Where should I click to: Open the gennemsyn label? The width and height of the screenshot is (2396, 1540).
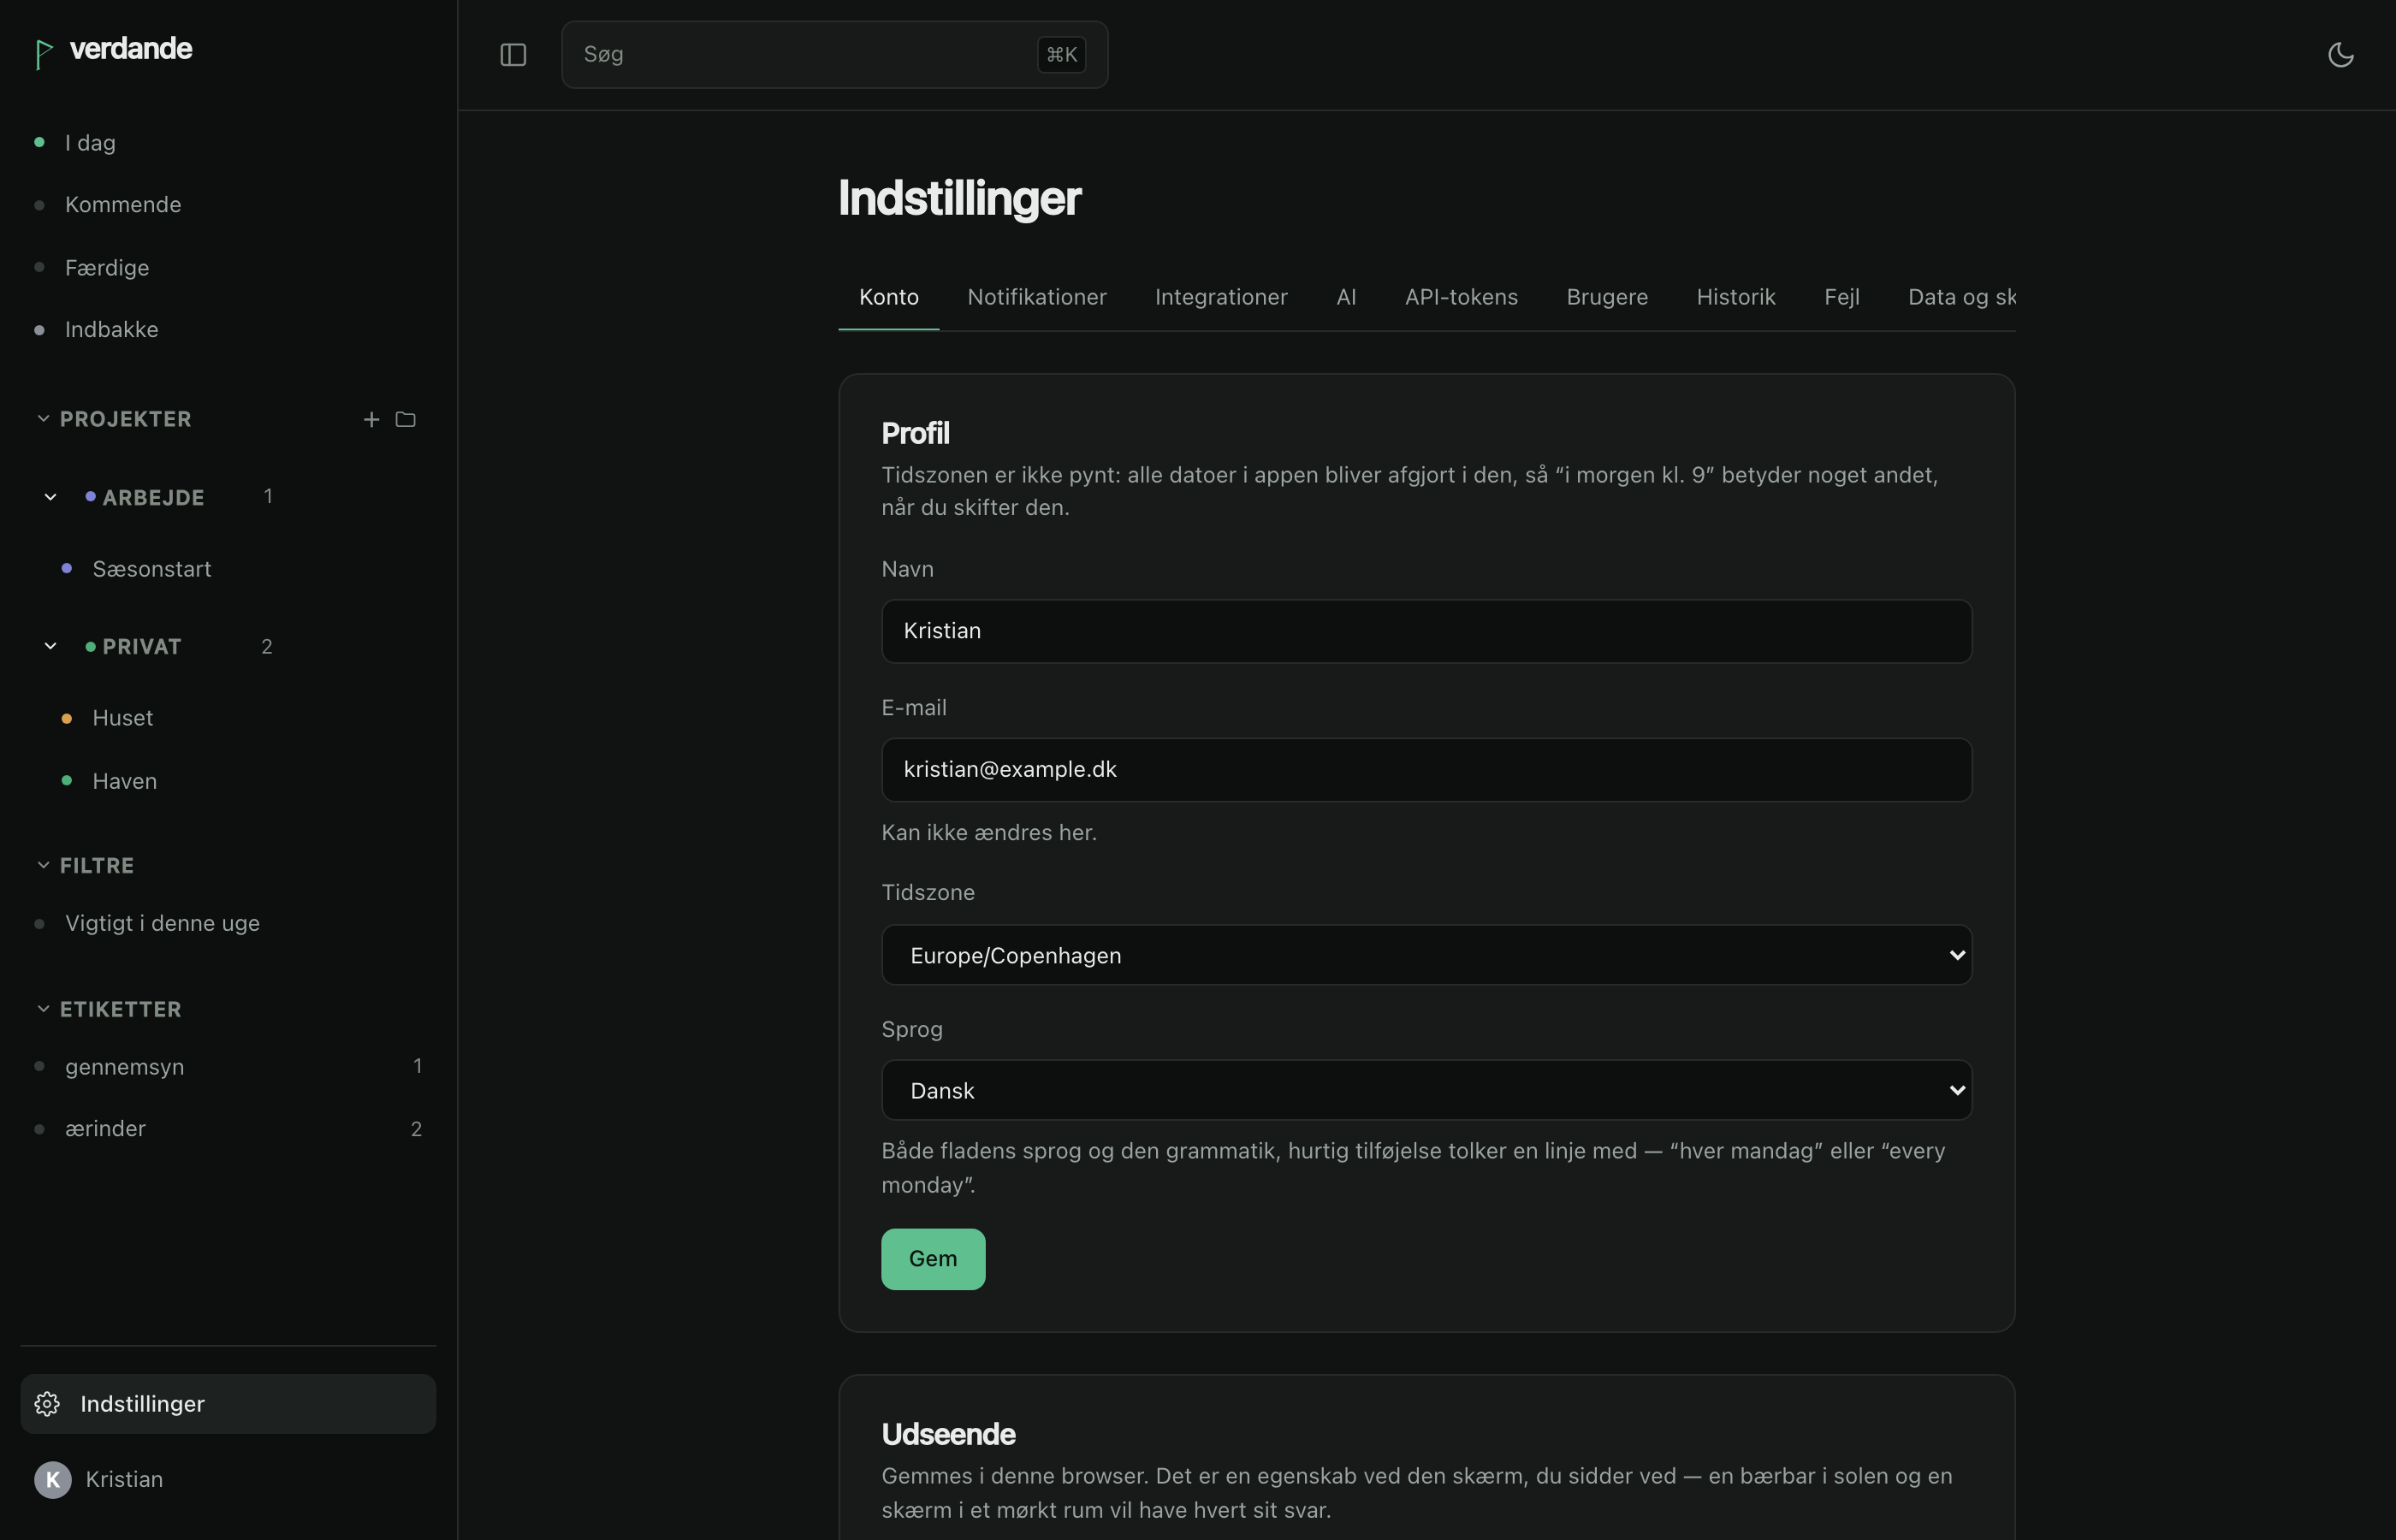(x=228, y=1067)
